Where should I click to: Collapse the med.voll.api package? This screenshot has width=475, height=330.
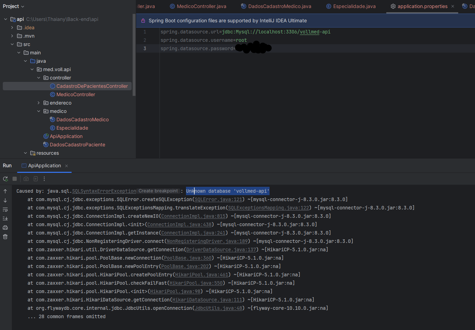click(32, 69)
